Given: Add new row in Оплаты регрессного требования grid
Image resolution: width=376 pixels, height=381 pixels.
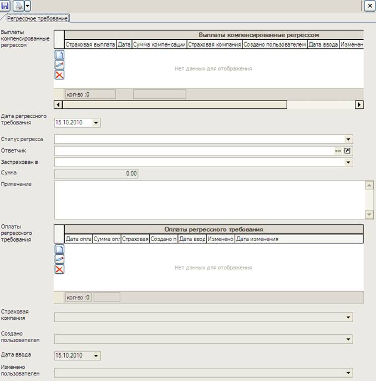Looking at the screenshot, I should [59, 249].
